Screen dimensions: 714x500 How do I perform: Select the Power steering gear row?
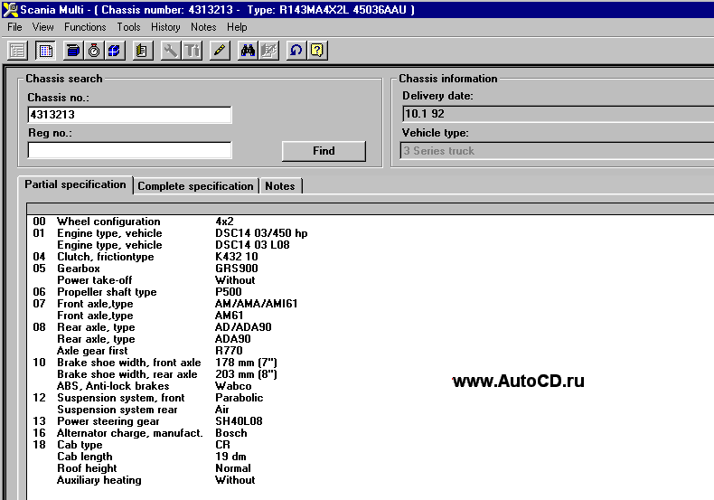pyautogui.click(x=371, y=421)
